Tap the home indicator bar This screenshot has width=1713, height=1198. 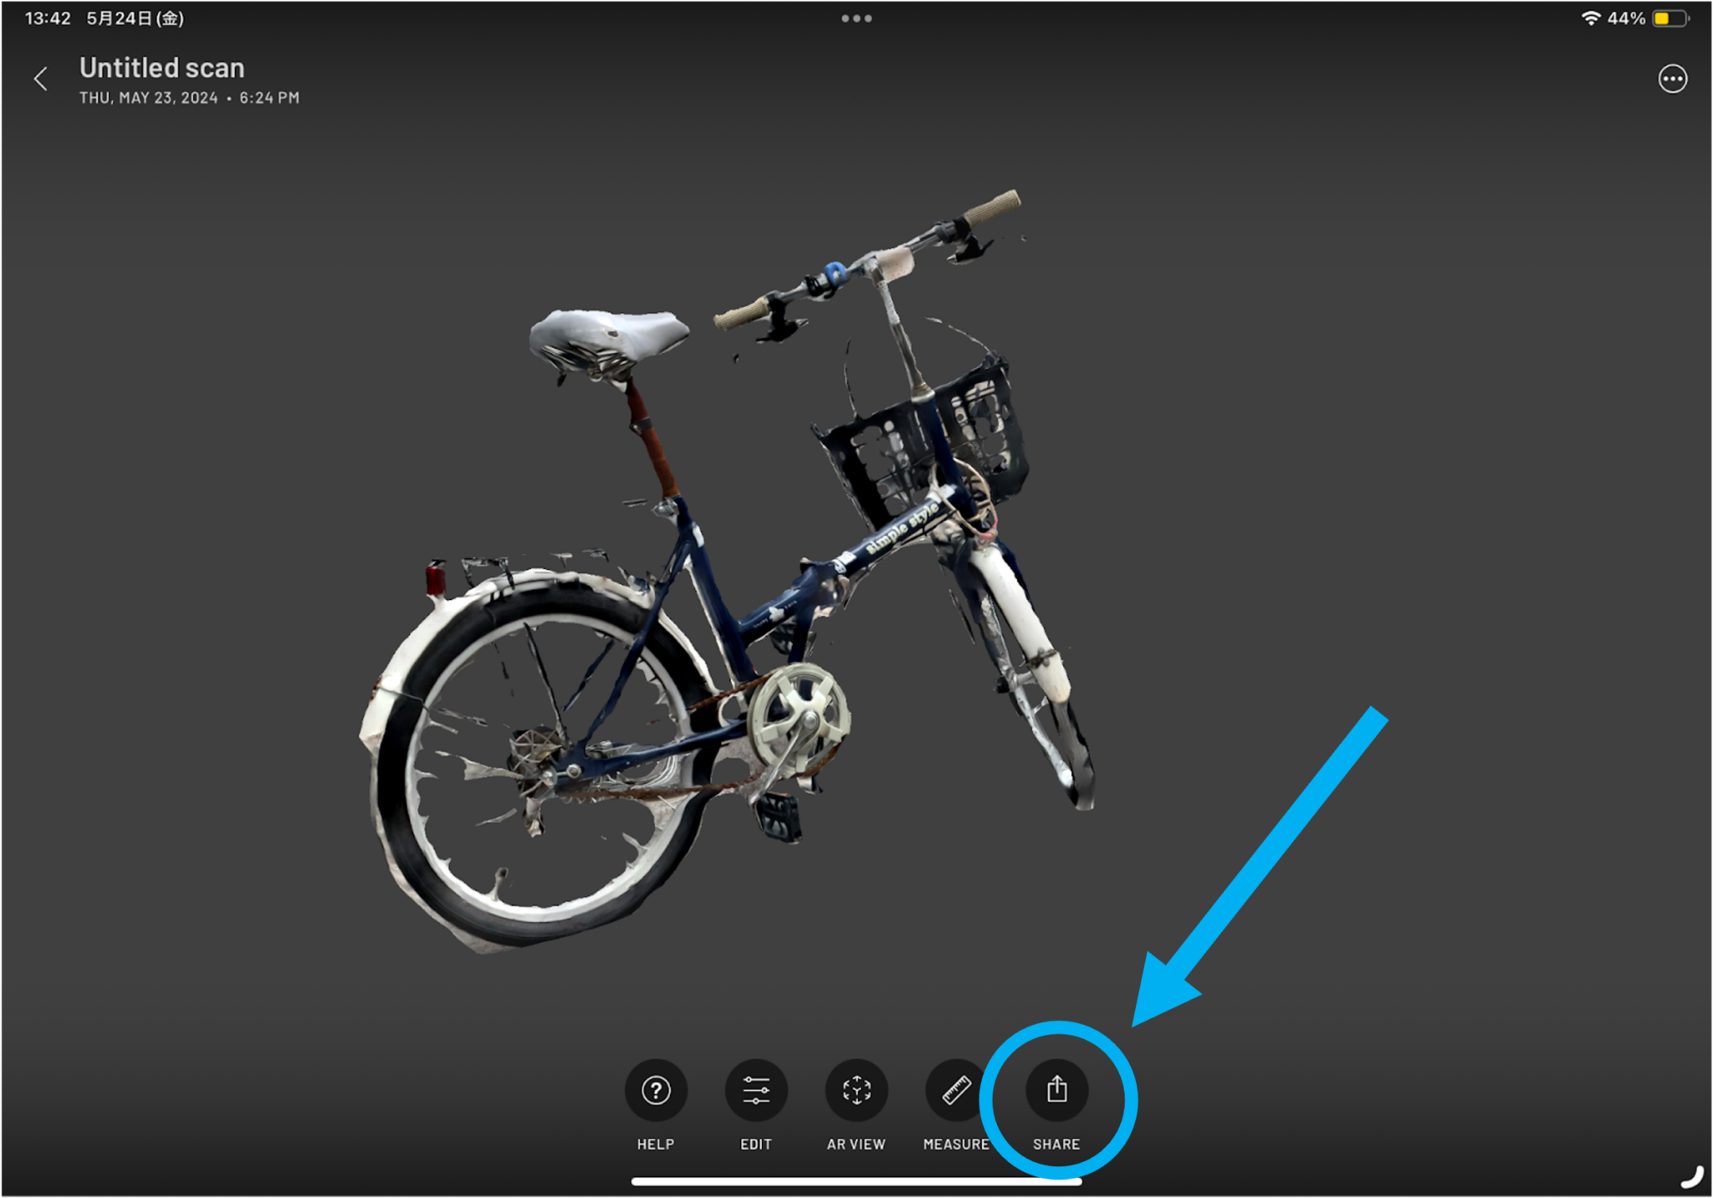pyautogui.click(x=856, y=1180)
